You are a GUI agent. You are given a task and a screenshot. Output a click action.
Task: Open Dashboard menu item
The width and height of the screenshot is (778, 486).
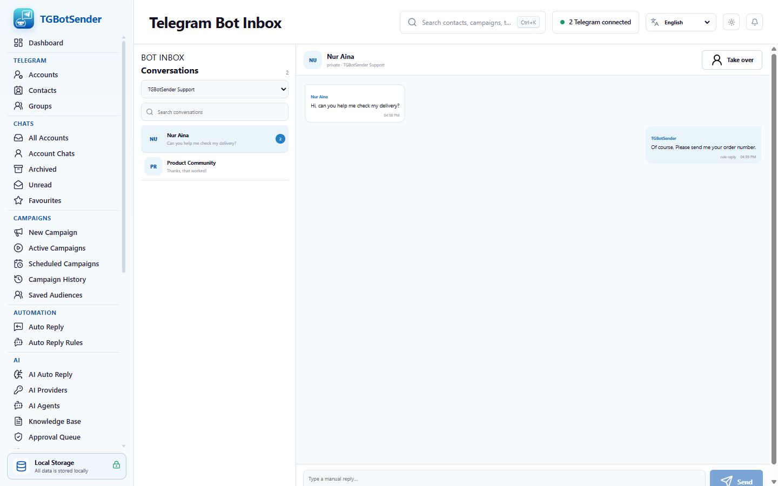coord(64,43)
